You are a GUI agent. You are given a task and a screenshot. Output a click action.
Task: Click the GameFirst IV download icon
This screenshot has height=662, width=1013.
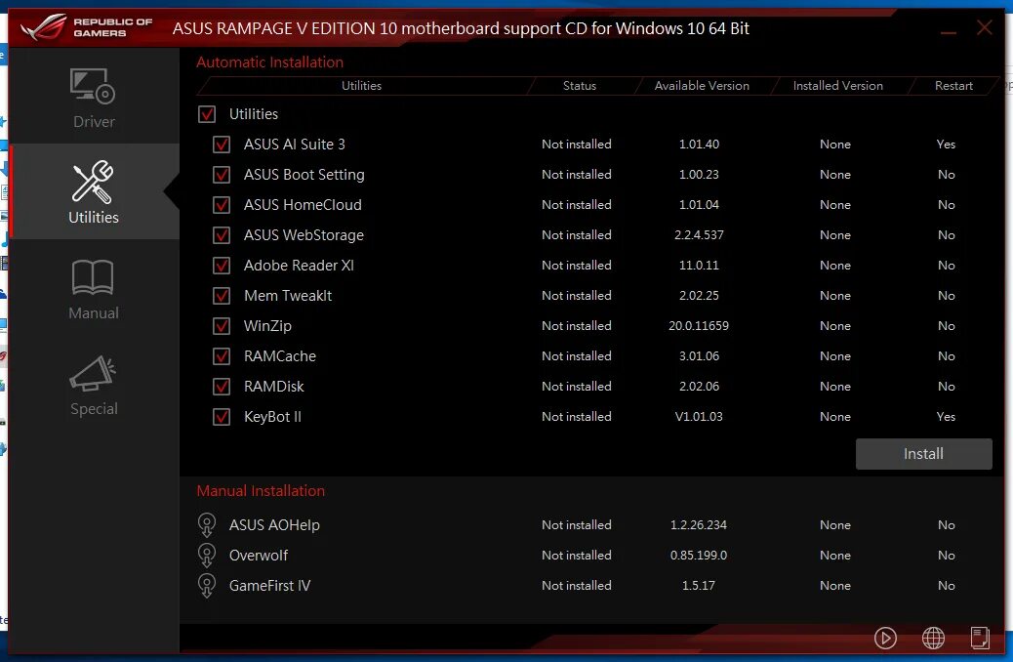(x=207, y=586)
